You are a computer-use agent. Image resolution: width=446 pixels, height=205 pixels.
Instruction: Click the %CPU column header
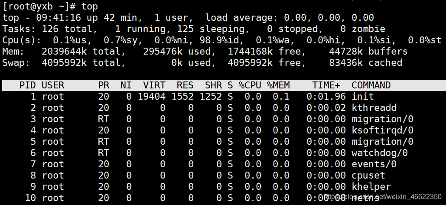tap(250, 85)
